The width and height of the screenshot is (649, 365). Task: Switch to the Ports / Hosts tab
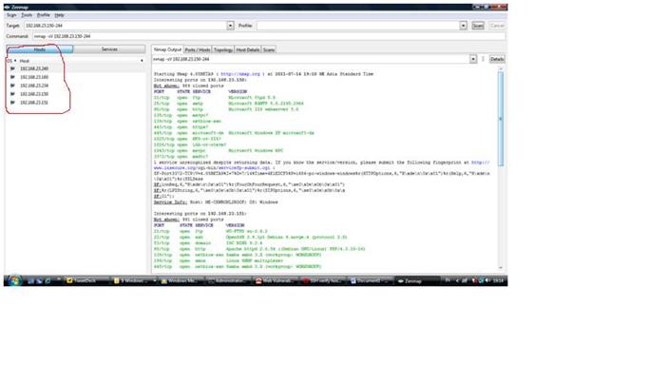click(x=198, y=49)
